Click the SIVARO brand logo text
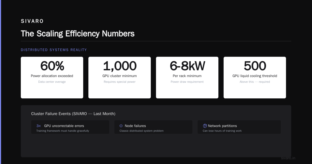 coord(32,21)
